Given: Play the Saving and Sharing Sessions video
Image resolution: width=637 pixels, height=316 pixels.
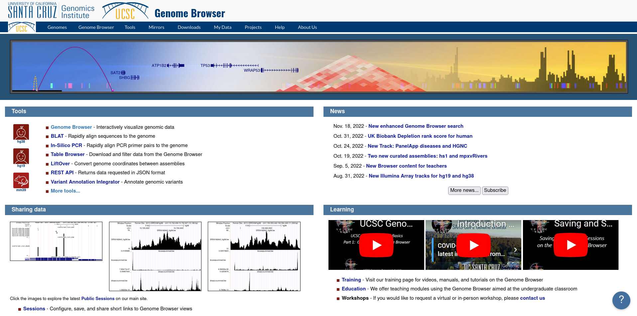Looking at the screenshot, I should point(571,245).
